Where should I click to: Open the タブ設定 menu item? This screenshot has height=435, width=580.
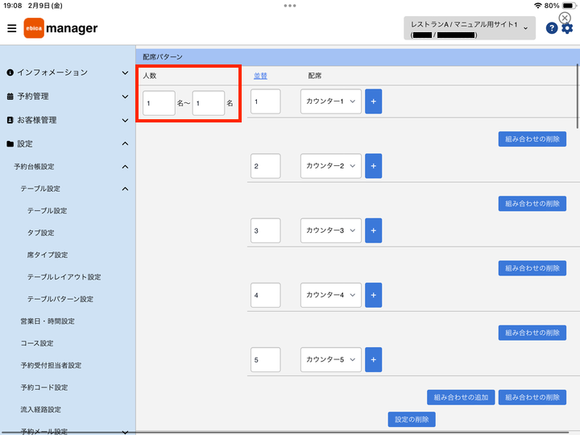point(41,233)
